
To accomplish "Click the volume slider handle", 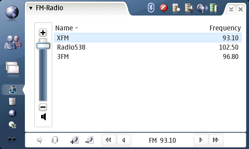I will coord(43,46).
